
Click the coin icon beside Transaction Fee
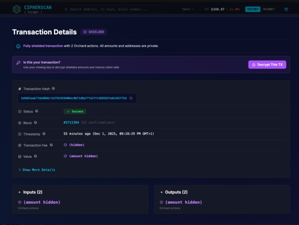click(x=20, y=145)
